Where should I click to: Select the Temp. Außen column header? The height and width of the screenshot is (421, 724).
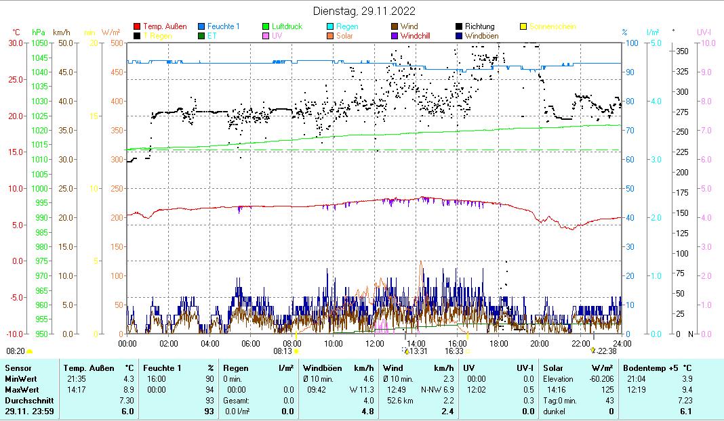[x=84, y=368]
